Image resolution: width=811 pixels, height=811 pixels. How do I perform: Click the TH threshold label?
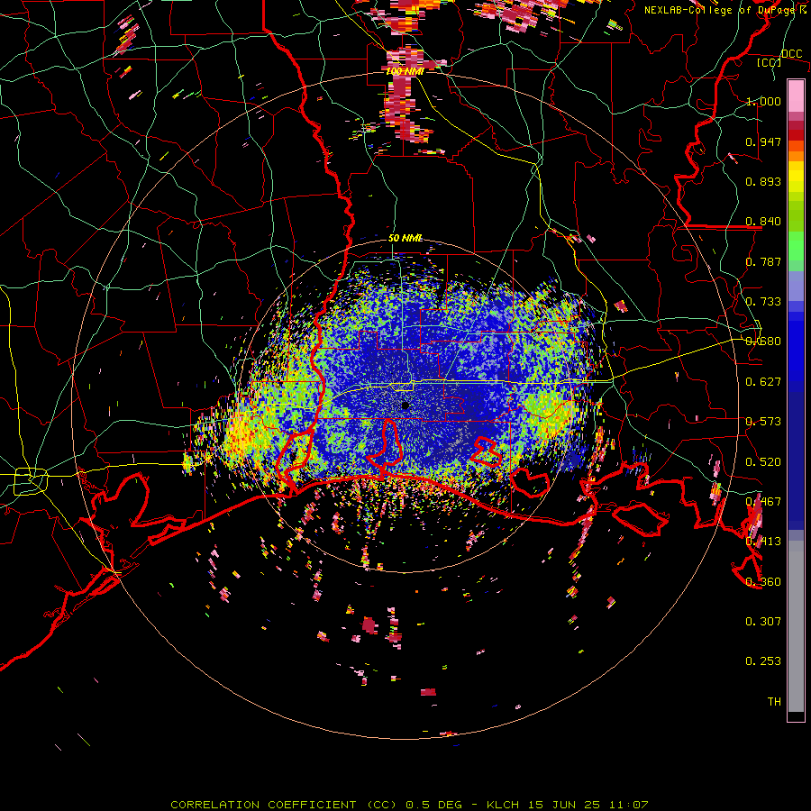click(774, 702)
